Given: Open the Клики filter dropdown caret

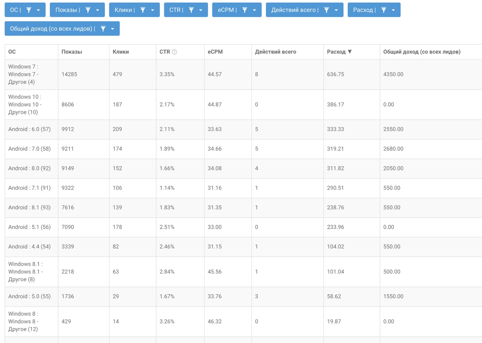Looking at the screenshot, I should [x=153, y=10].
